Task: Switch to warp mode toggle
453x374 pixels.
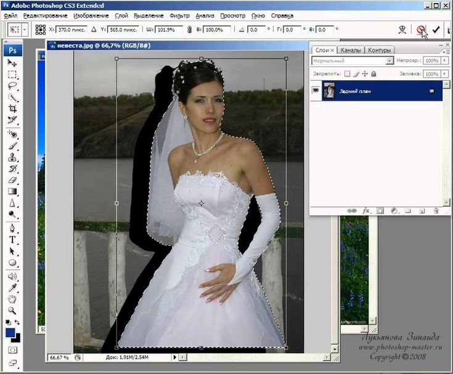Action: click(x=402, y=30)
